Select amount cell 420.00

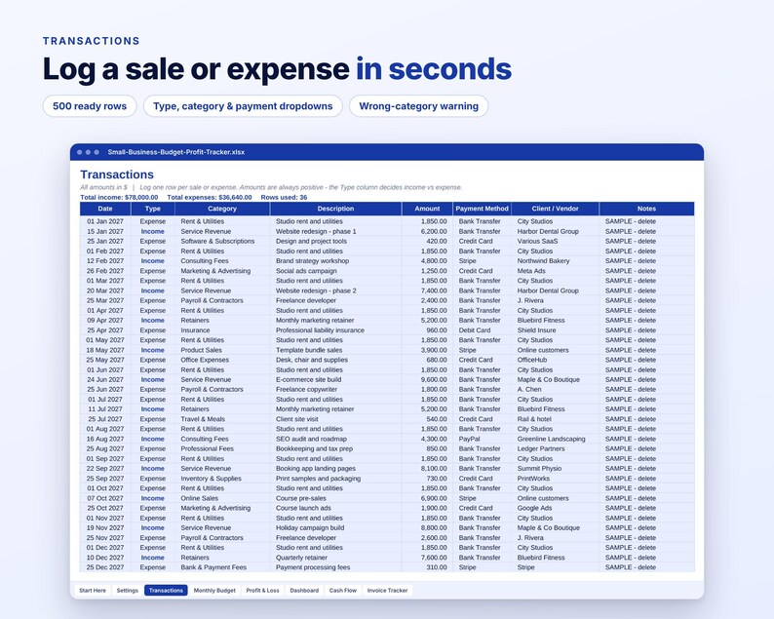[427, 242]
